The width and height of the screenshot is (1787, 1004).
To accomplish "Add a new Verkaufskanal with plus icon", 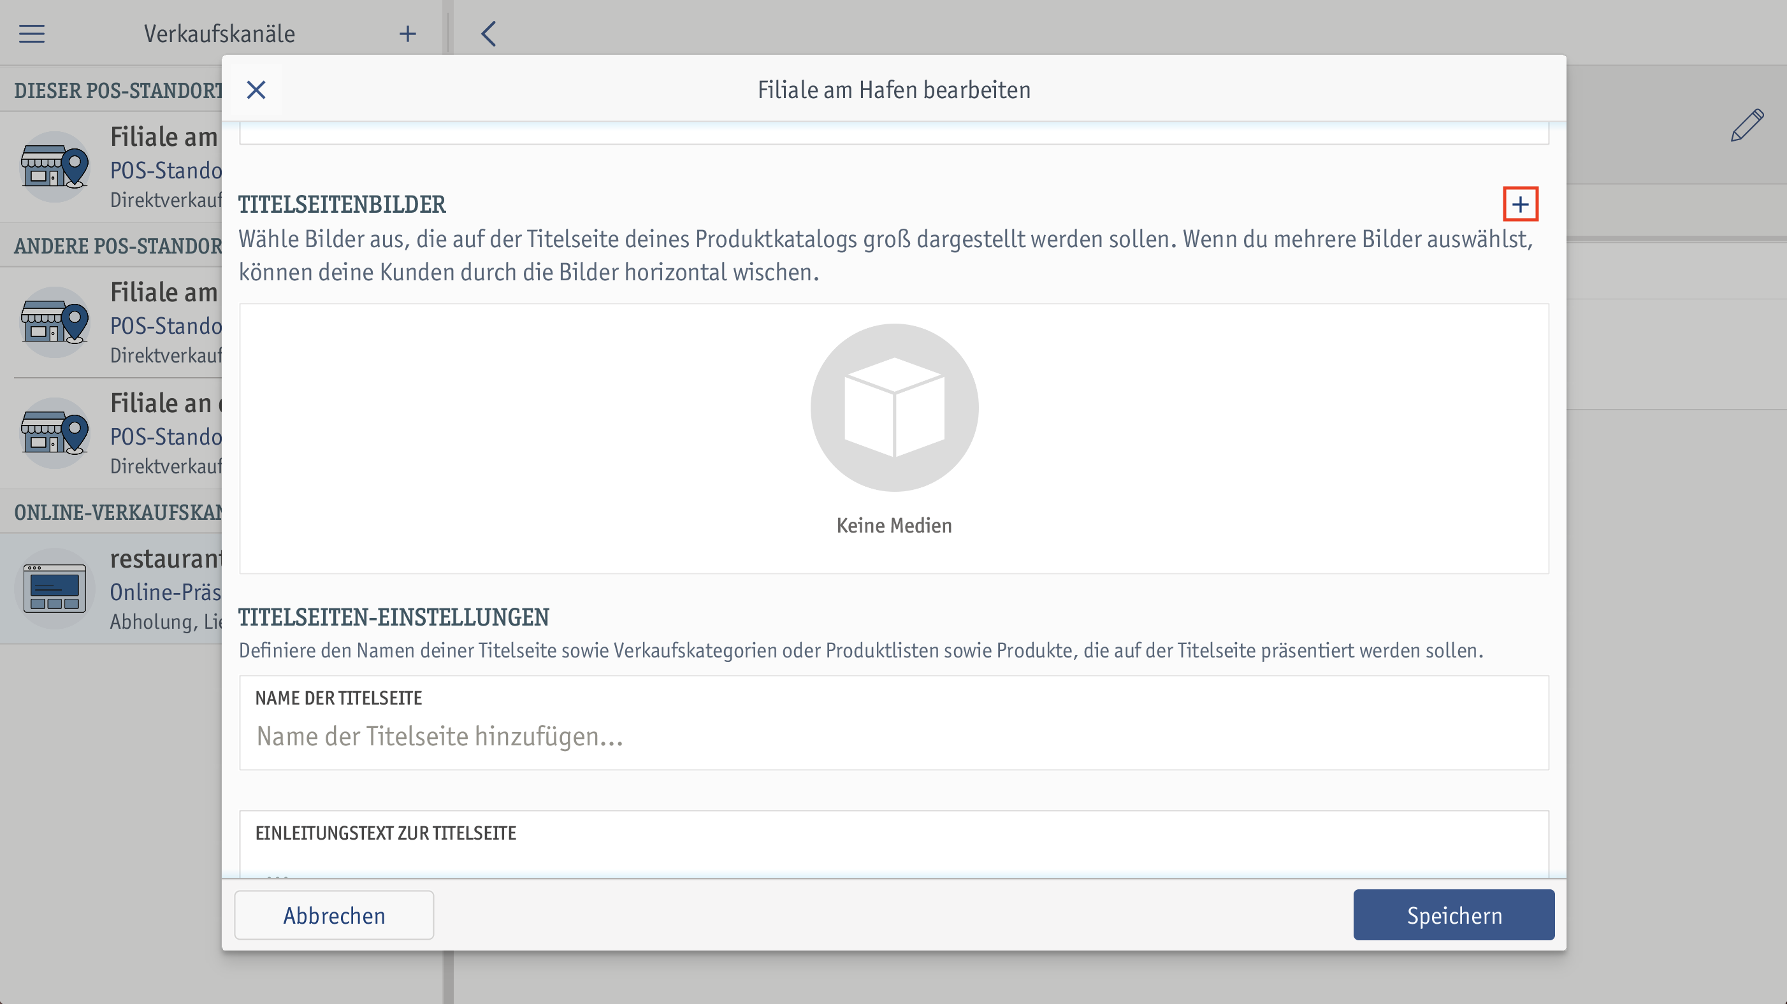I will click(408, 33).
